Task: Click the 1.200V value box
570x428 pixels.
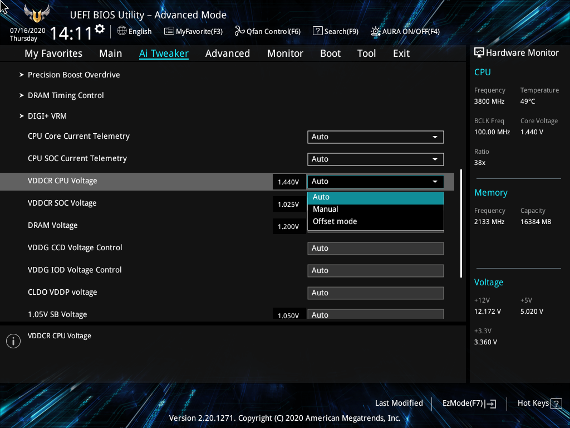Action: coord(289,226)
